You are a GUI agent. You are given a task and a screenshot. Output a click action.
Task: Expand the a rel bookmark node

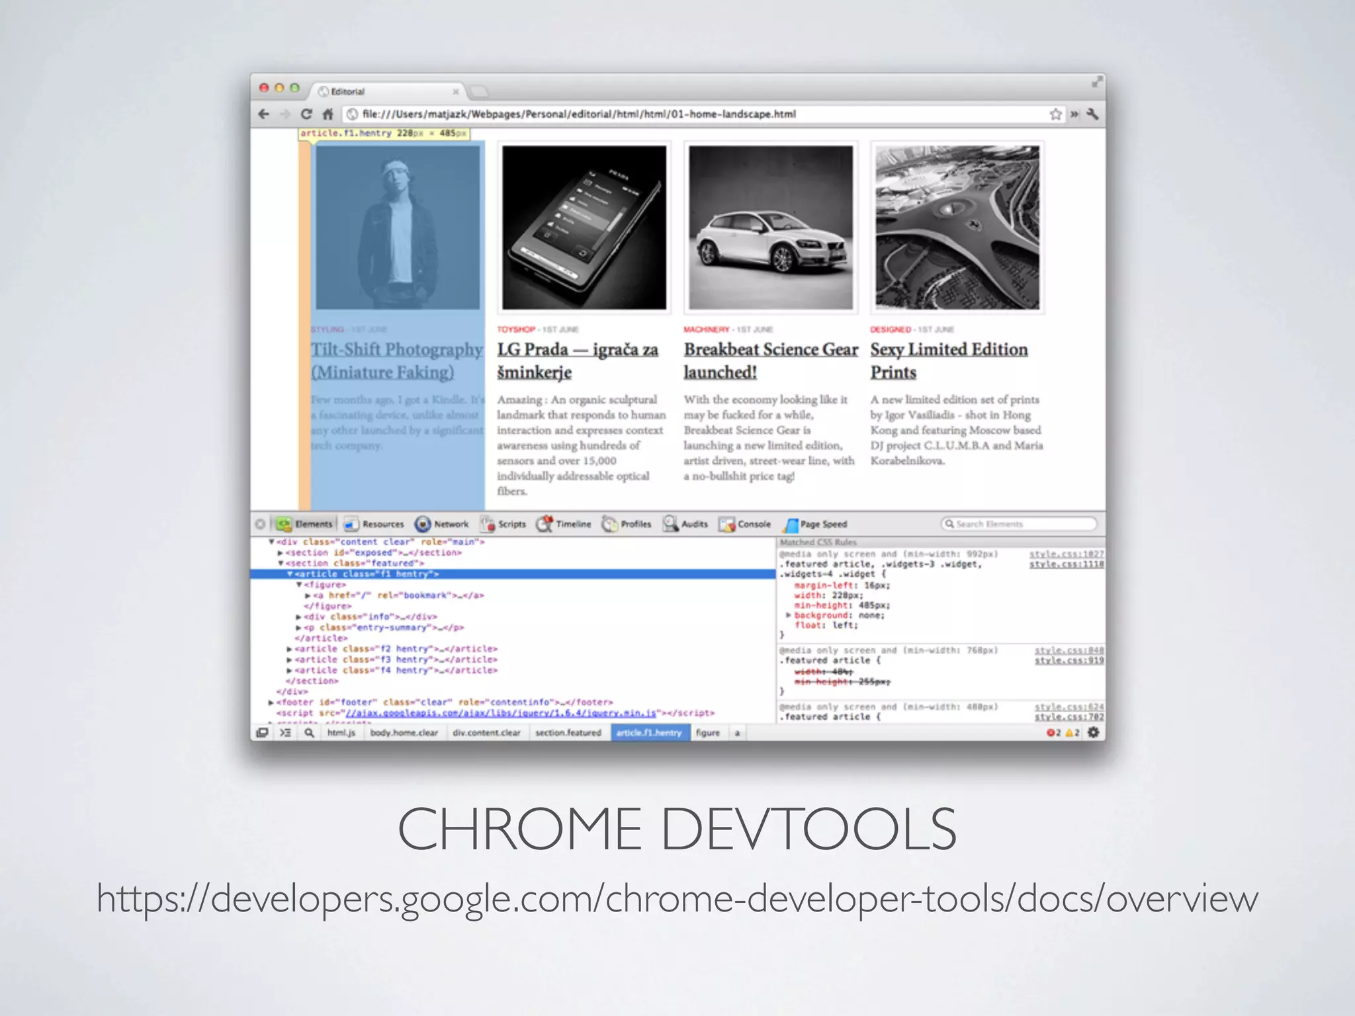point(308,595)
